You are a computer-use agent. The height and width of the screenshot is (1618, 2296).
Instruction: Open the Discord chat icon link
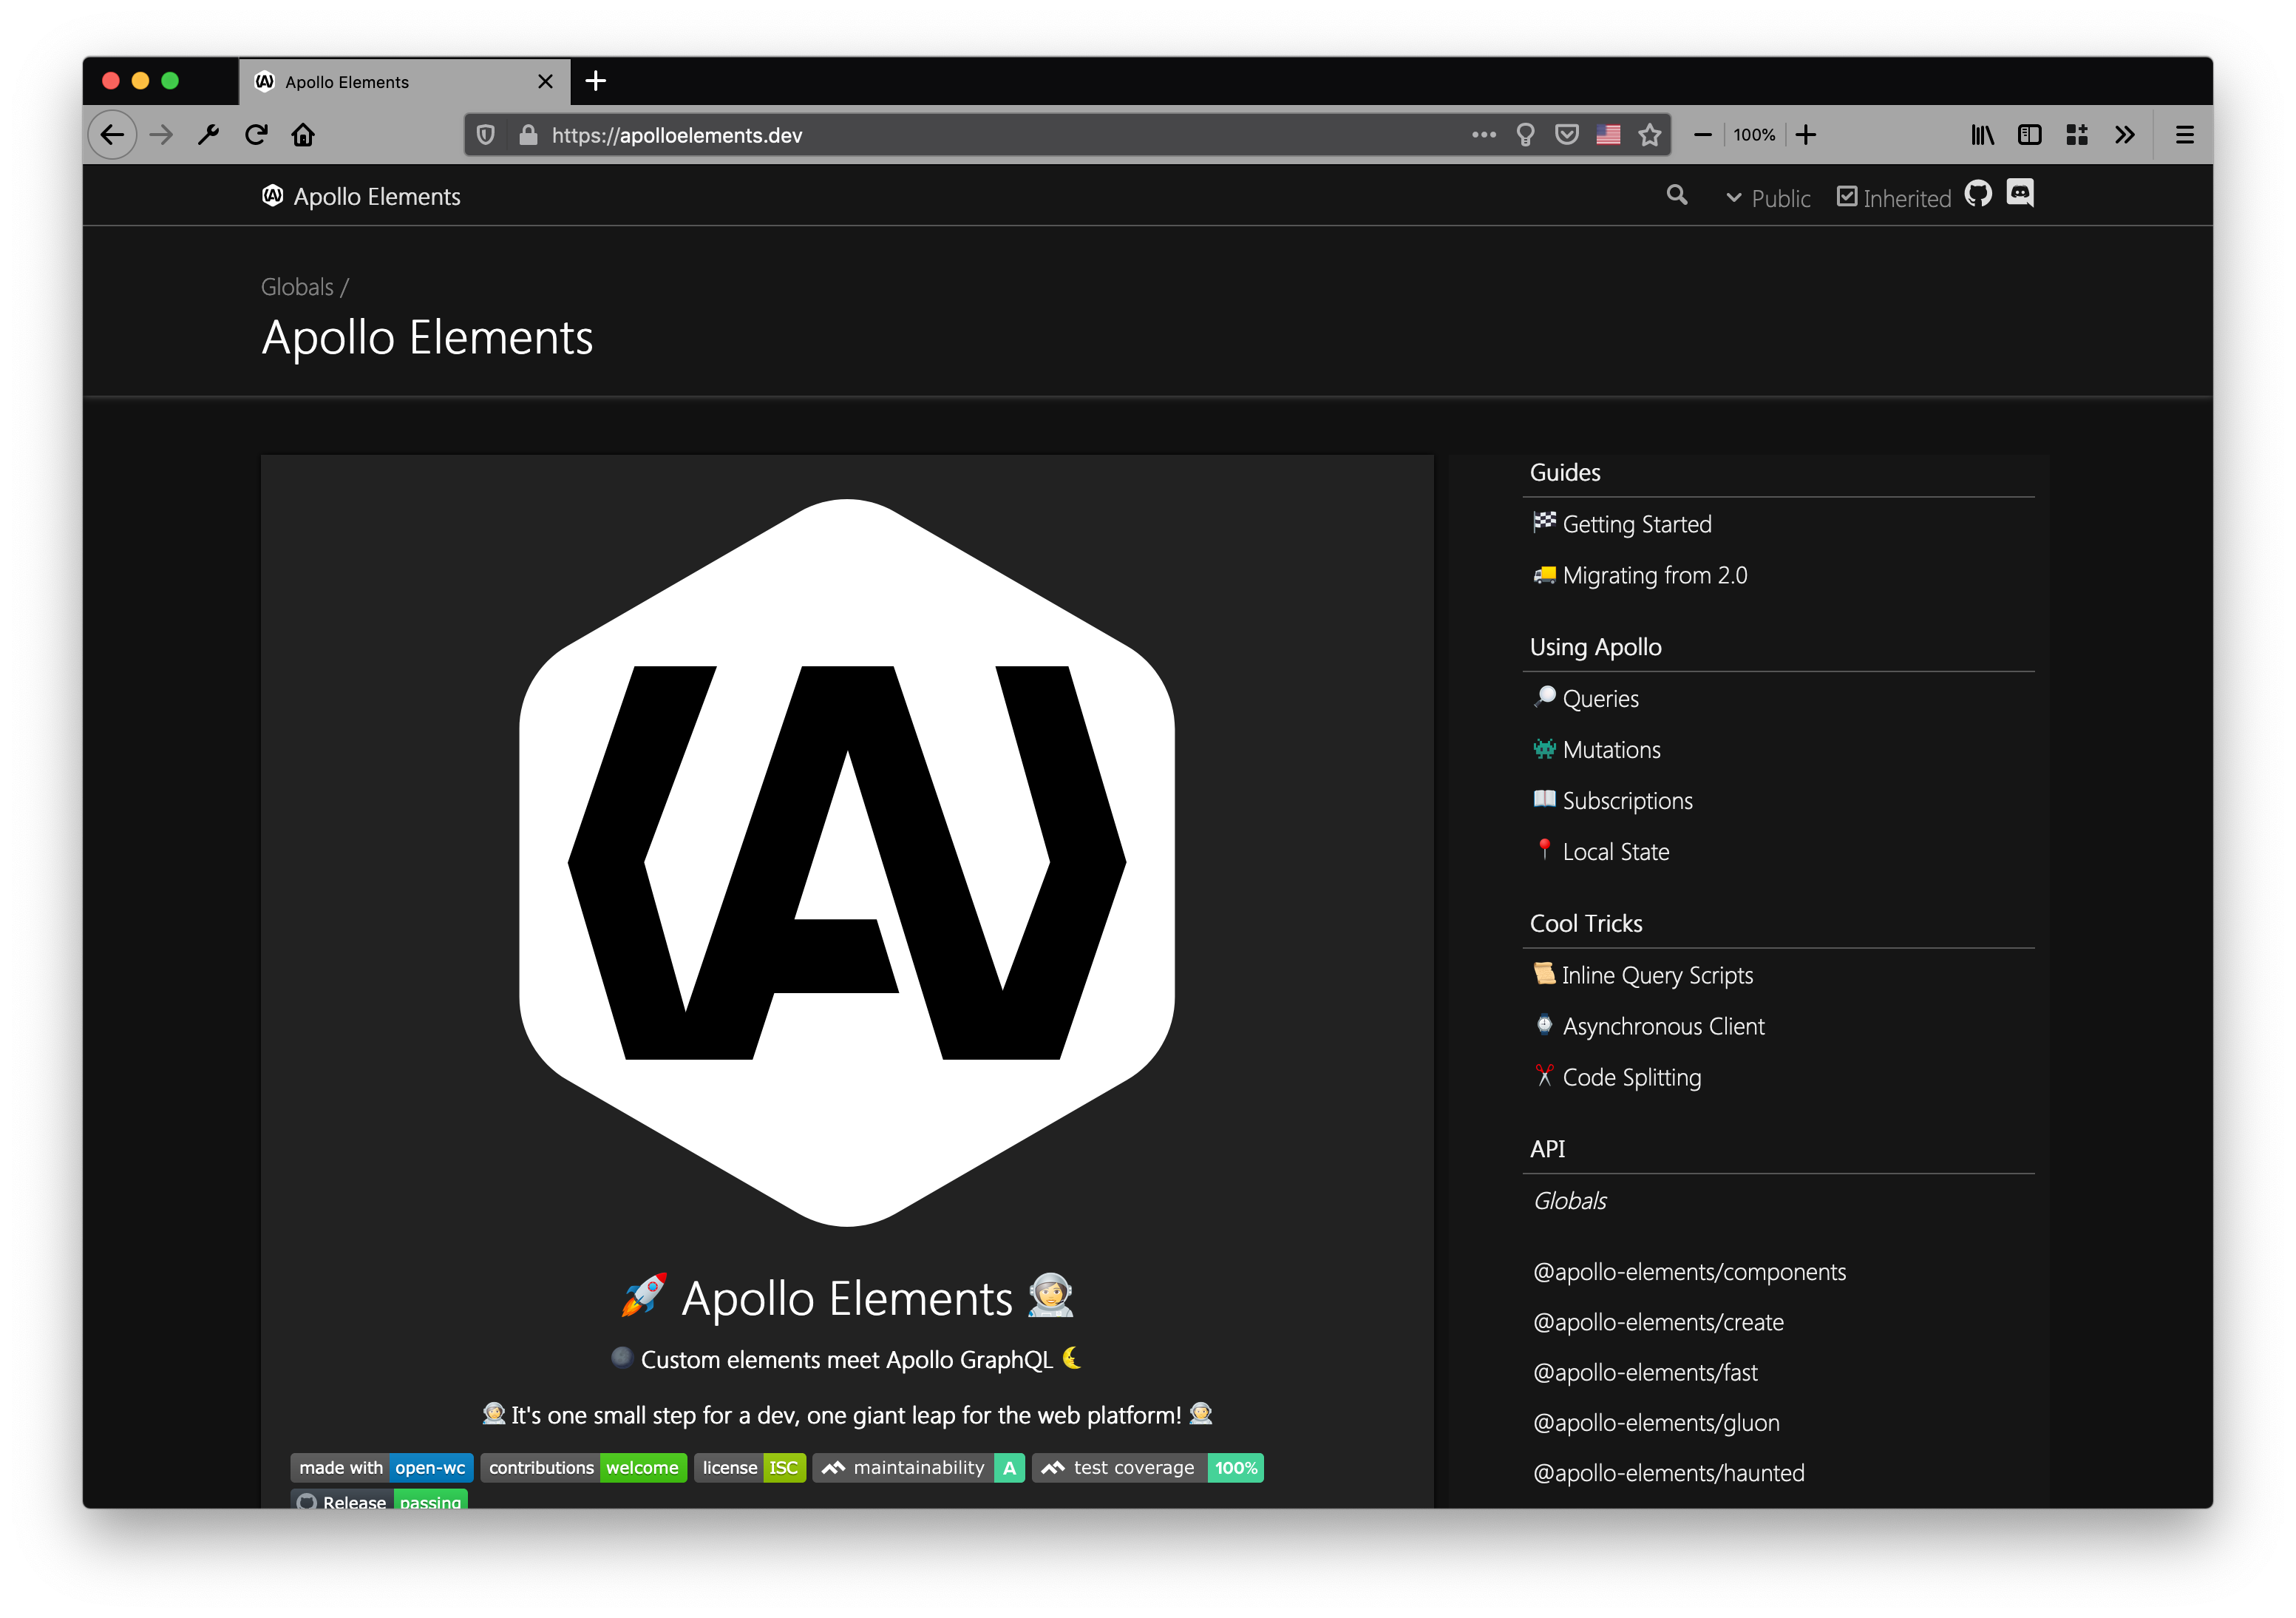click(2019, 193)
